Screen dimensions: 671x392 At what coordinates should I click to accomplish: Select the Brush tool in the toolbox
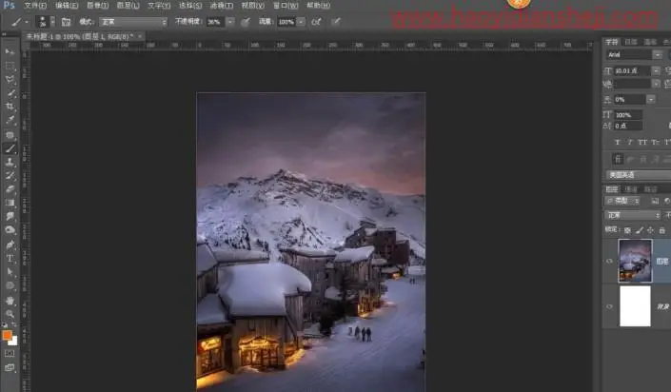point(10,148)
